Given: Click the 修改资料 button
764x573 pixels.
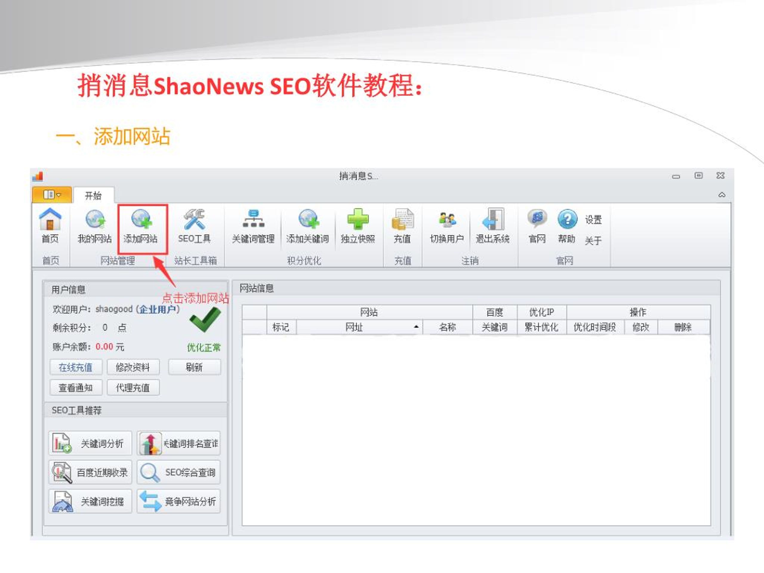Looking at the screenshot, I should [133, 367].
